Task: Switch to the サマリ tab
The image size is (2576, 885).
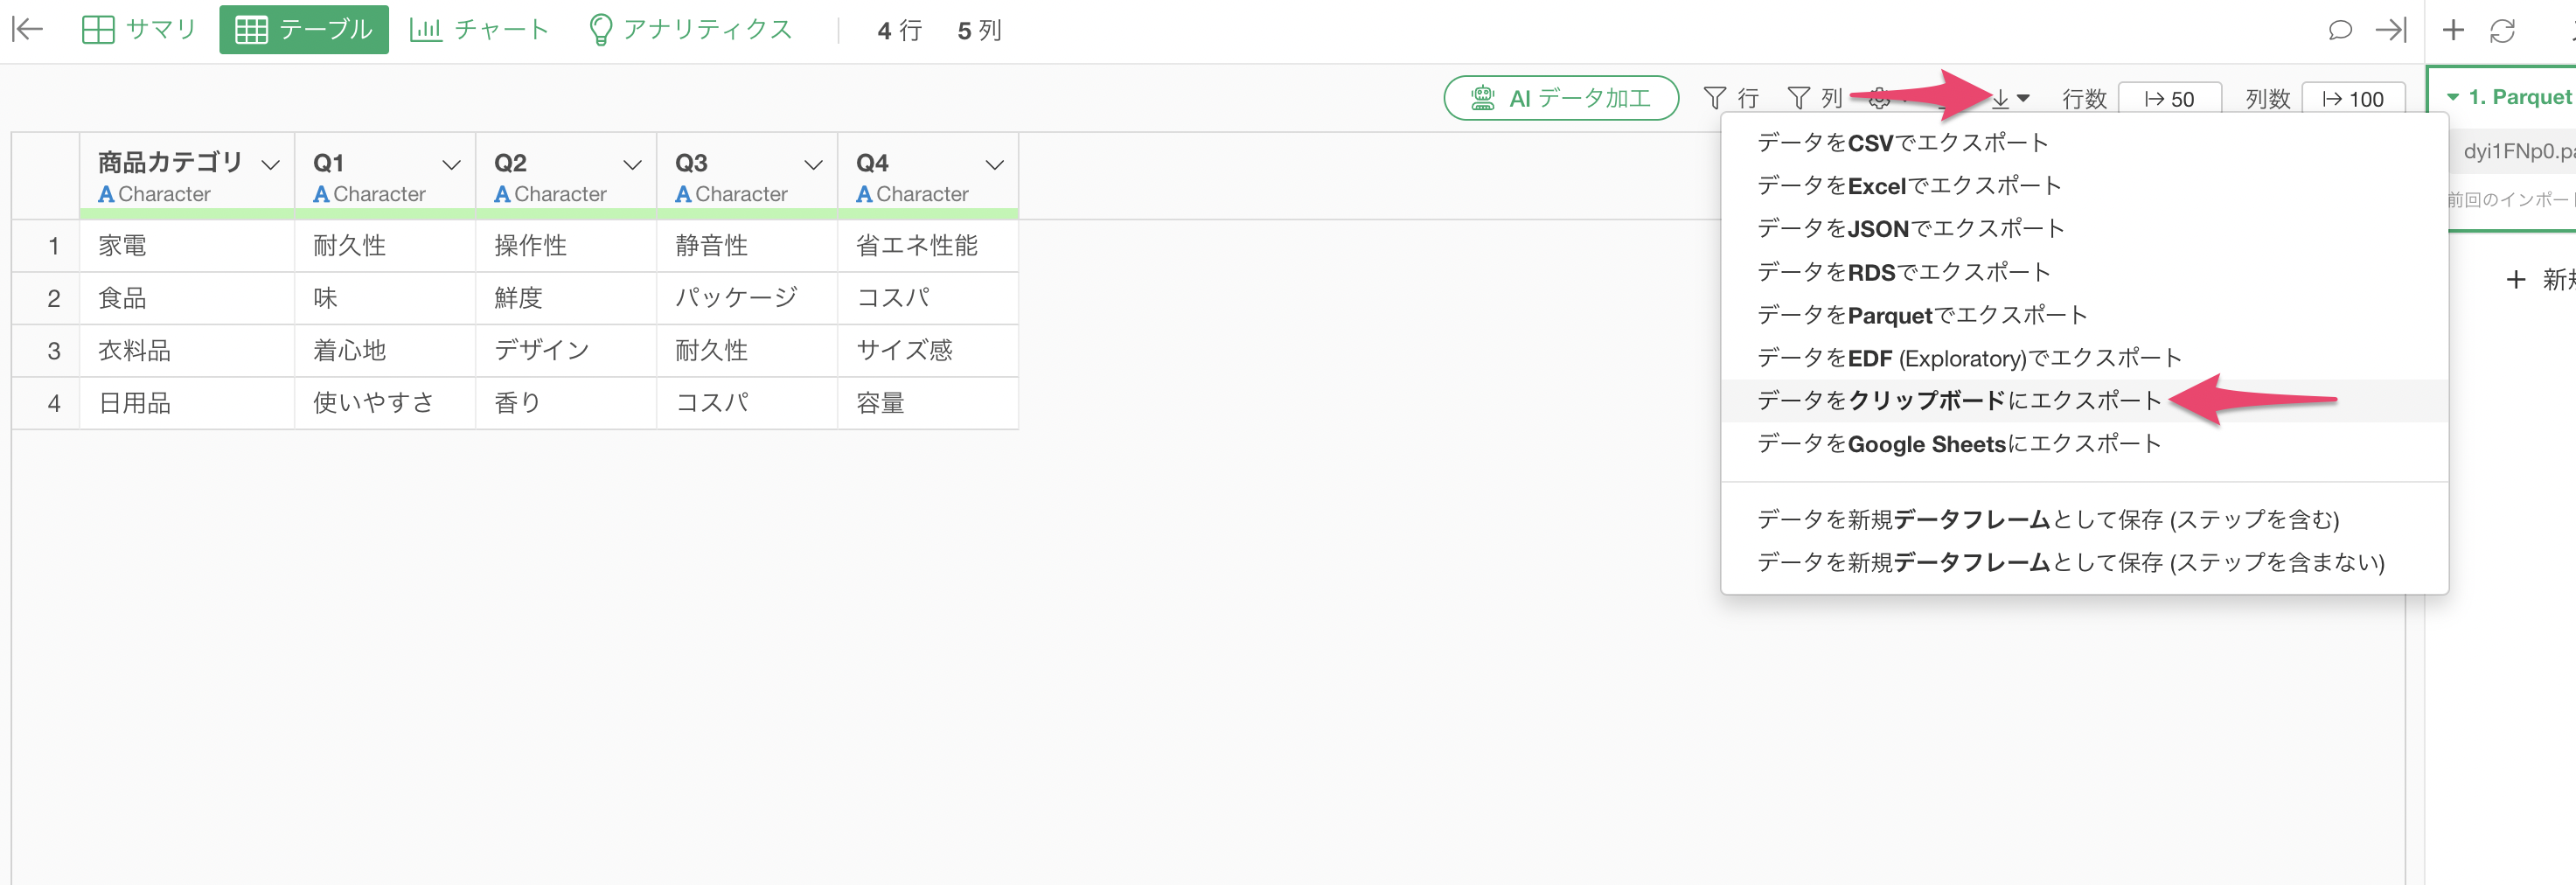Action: (139, 30)
